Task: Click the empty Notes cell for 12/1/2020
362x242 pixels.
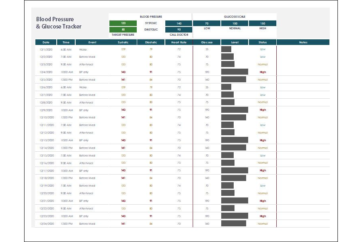Action: coord(303,49)
